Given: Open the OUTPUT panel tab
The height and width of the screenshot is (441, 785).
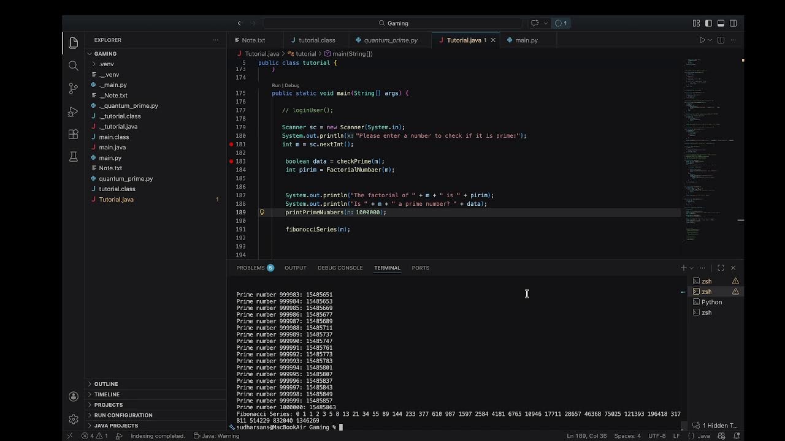Looking at the screenshot, I should click(295, 268).
